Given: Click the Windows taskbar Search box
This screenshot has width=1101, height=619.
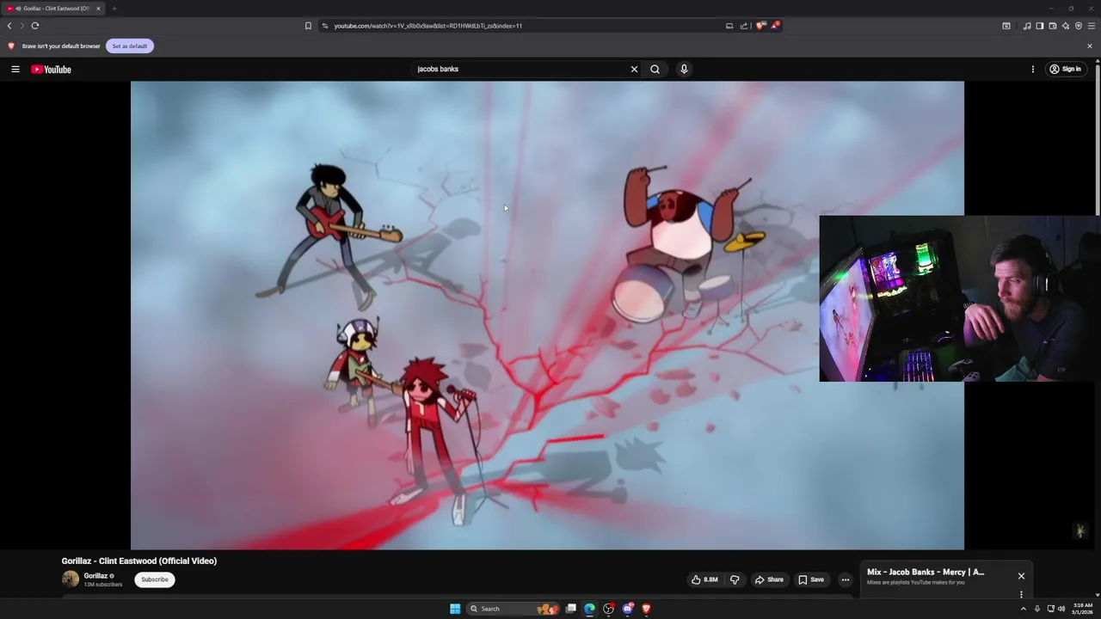Looking at the screenshot, I should (x=514, y=609).
